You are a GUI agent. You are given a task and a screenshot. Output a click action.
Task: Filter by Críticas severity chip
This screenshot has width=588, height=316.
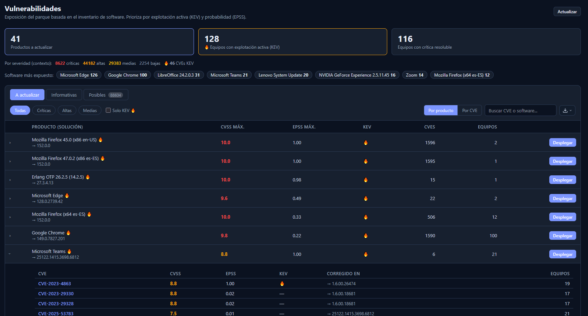44,111
